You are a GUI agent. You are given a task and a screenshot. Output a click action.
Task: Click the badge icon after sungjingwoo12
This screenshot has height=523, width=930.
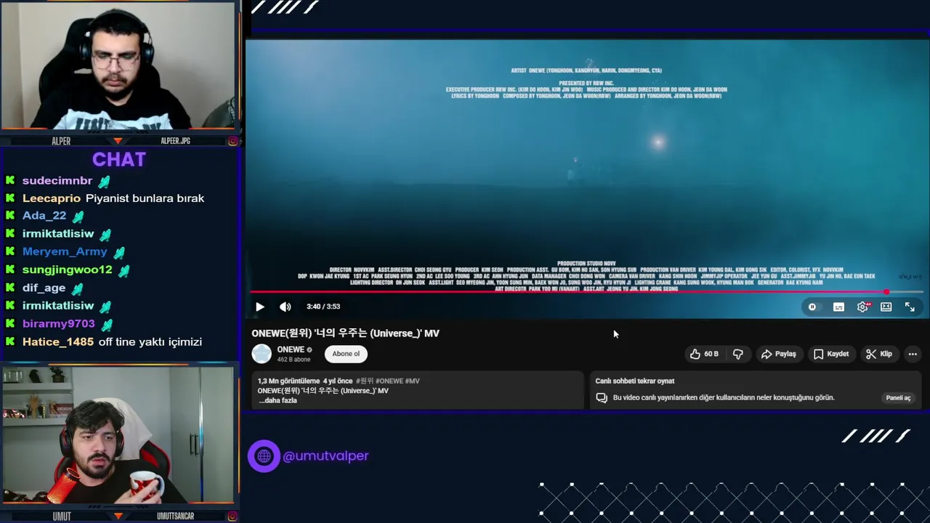pos(124,270)
